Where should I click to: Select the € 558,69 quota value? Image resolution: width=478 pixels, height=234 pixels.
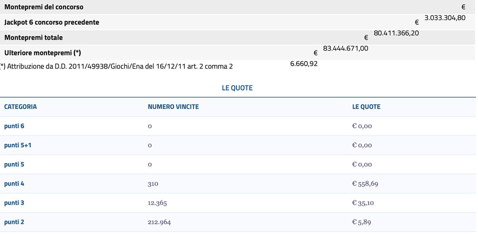coord(363,184)
